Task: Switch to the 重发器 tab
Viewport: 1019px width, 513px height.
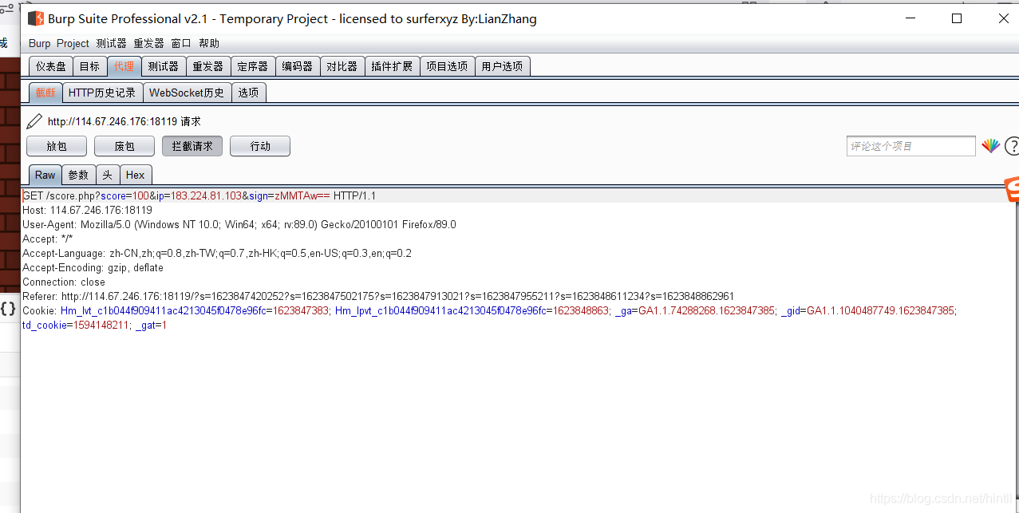Action: 208,66
